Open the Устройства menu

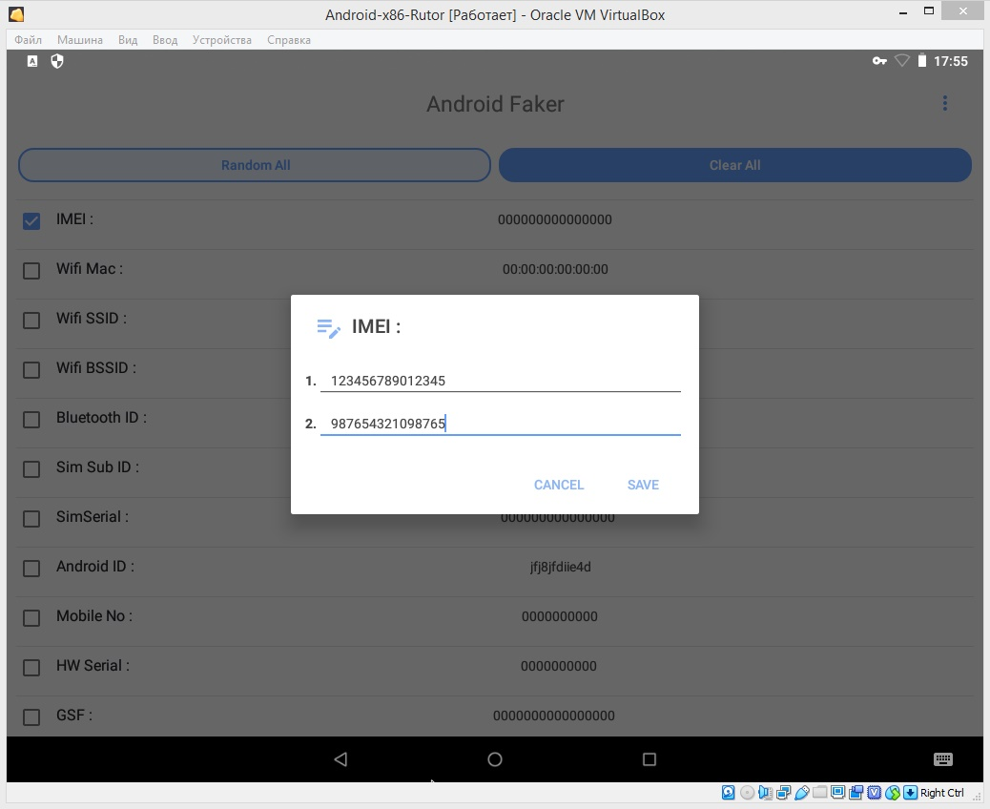click(222, 40)
